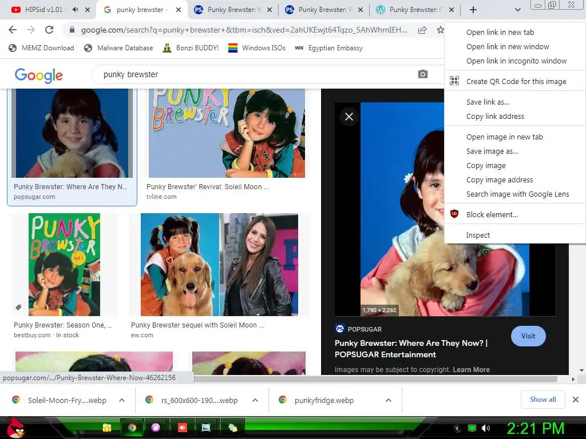Close the image preview panel with X
The width and height of the screenshot is (586, 439).
[349, 117]
